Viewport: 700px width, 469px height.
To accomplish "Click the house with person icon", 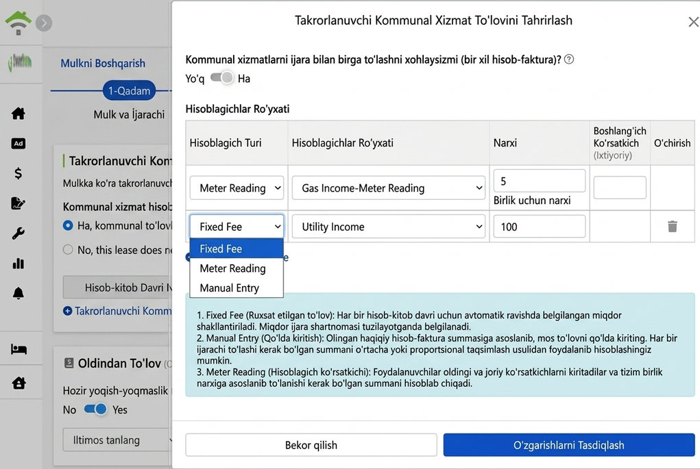I will 19,383.
